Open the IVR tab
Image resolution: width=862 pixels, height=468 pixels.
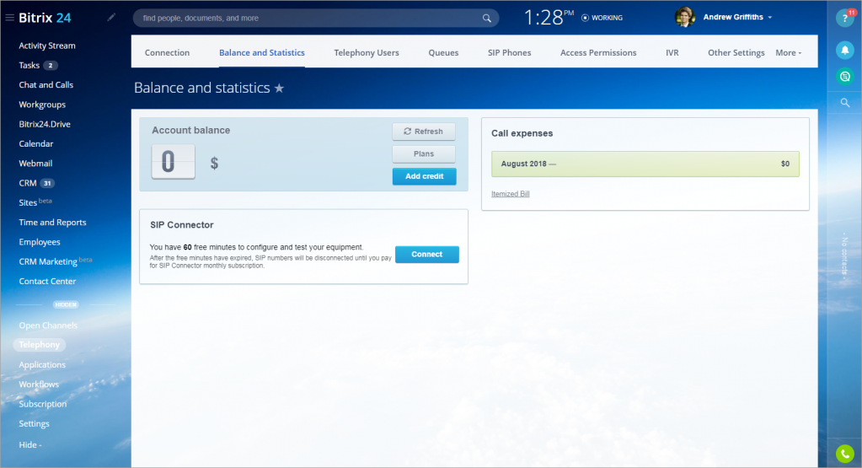[x=672, y=53]
